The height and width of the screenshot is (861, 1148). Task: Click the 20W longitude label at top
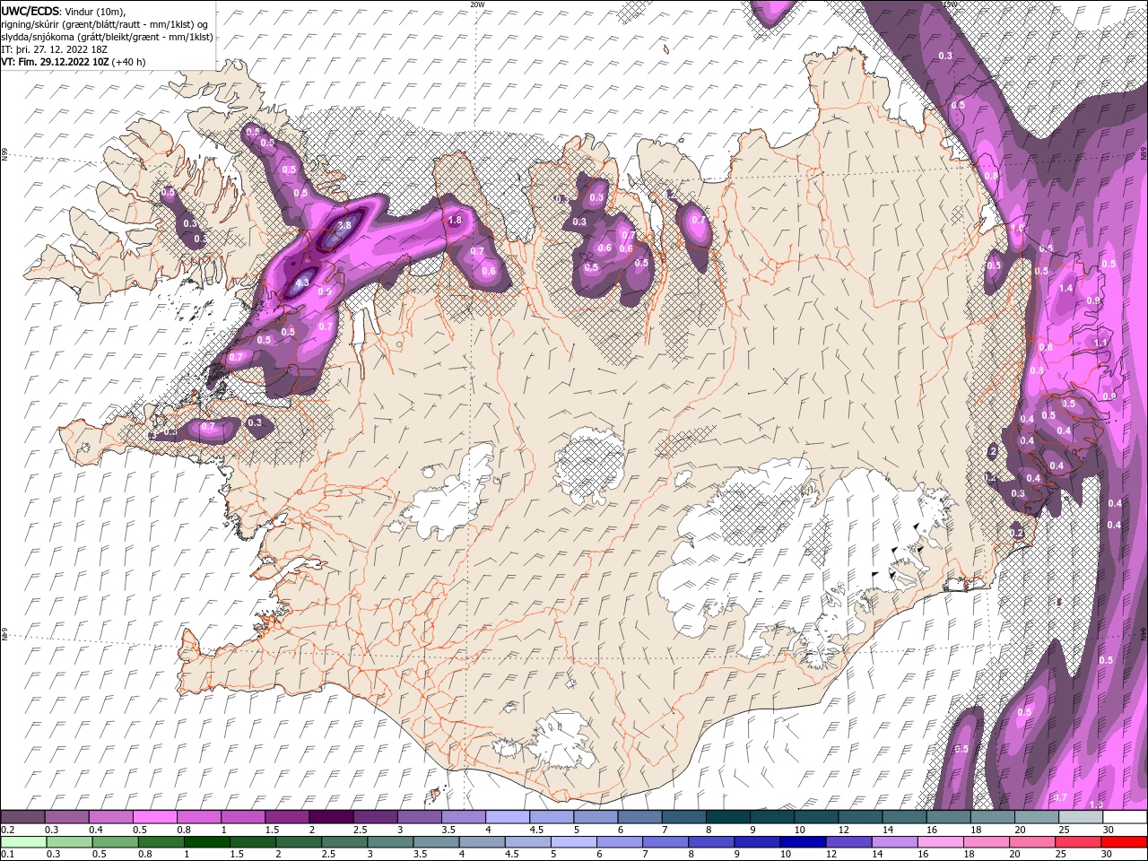click(476, 4)
